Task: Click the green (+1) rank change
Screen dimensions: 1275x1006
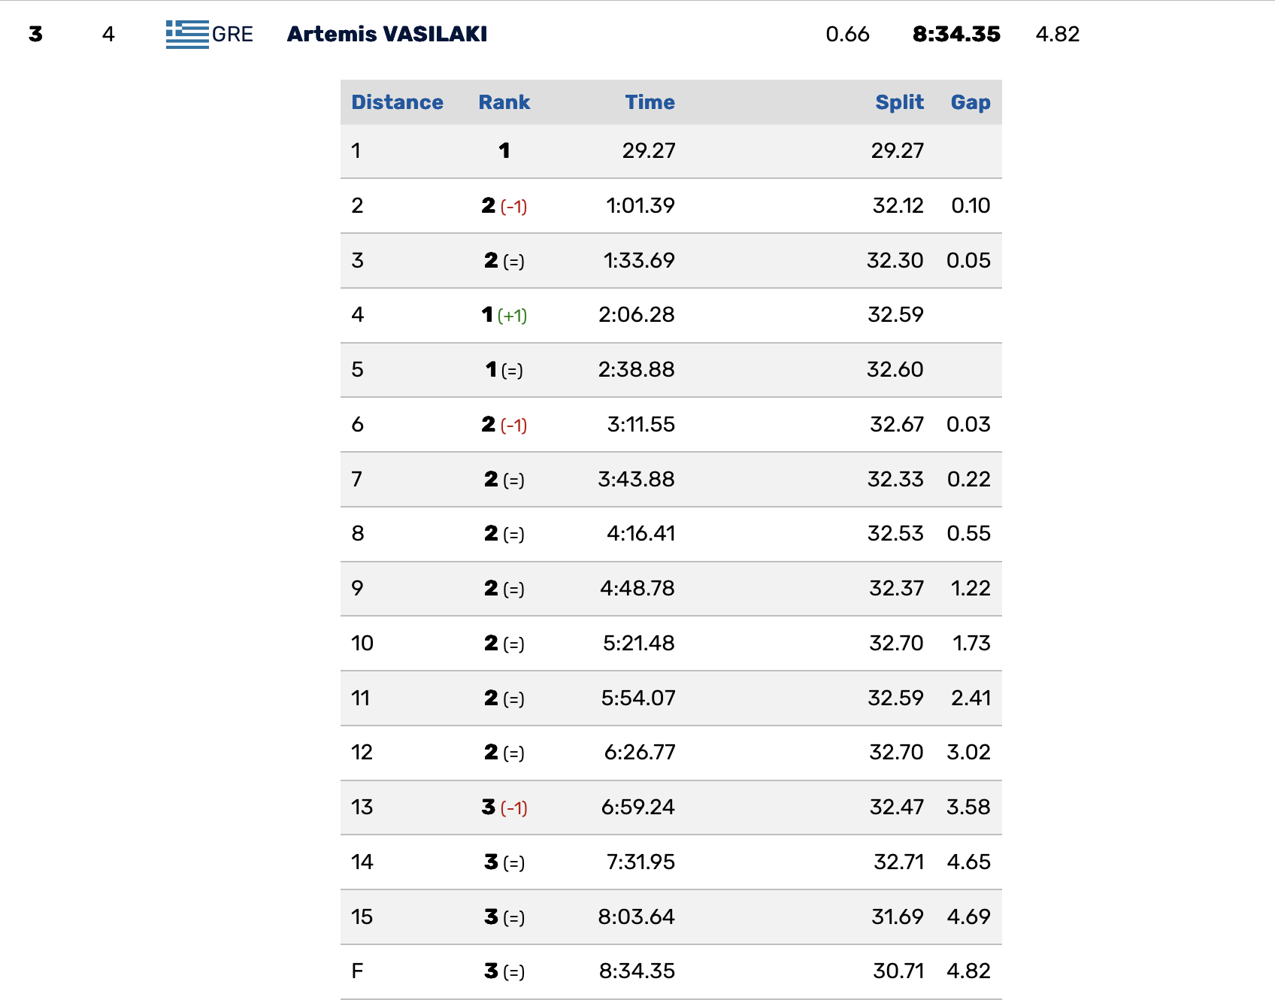Action: tap(513, 316)
